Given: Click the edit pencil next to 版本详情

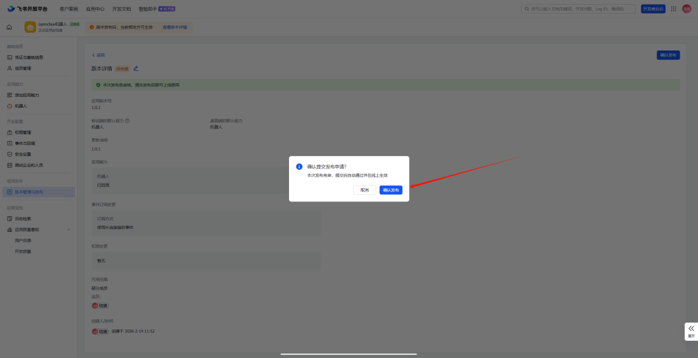Looking at the screenshot, I should coord(136,69).
